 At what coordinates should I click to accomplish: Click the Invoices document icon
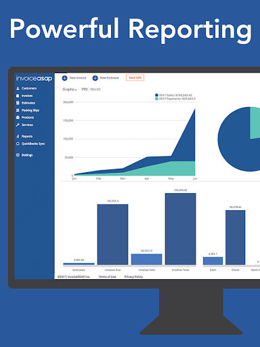click(18, 96)
